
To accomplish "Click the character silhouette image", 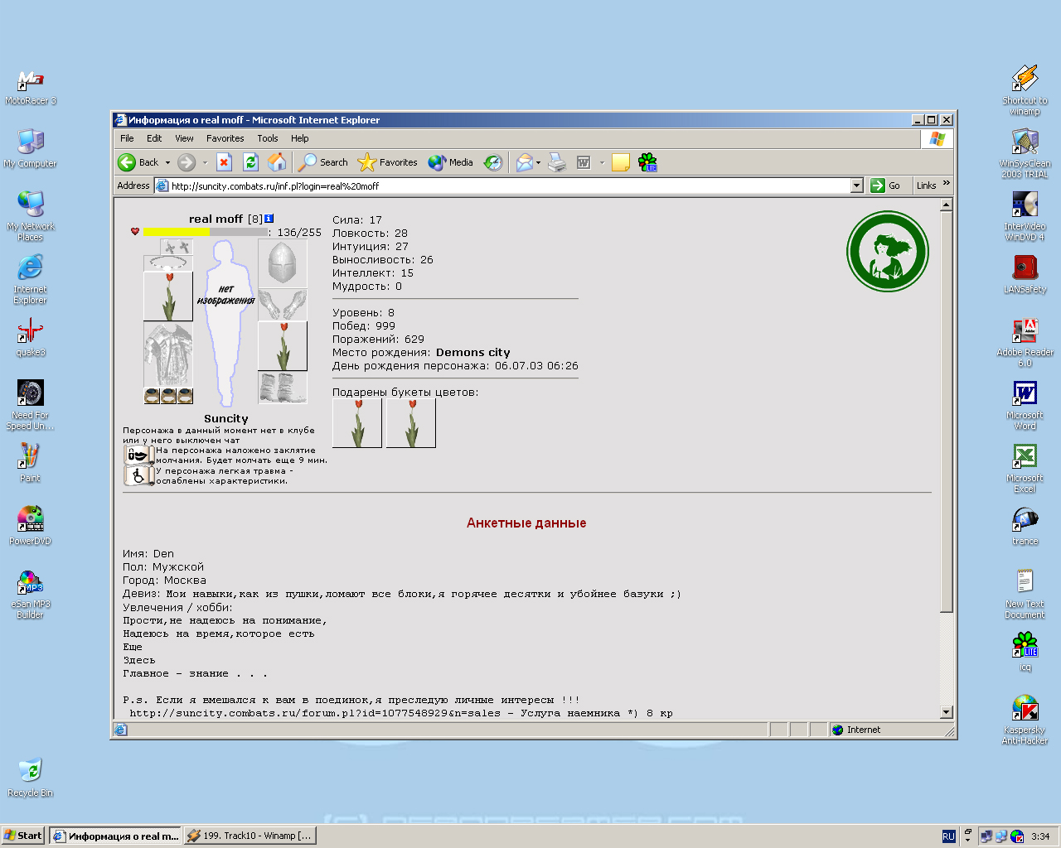I will tap(225, 321).
